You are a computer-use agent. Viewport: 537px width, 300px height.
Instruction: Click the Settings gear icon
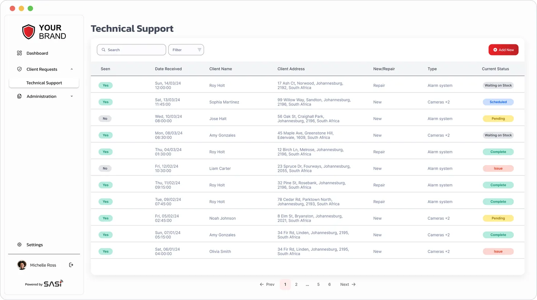coord(19,245)
